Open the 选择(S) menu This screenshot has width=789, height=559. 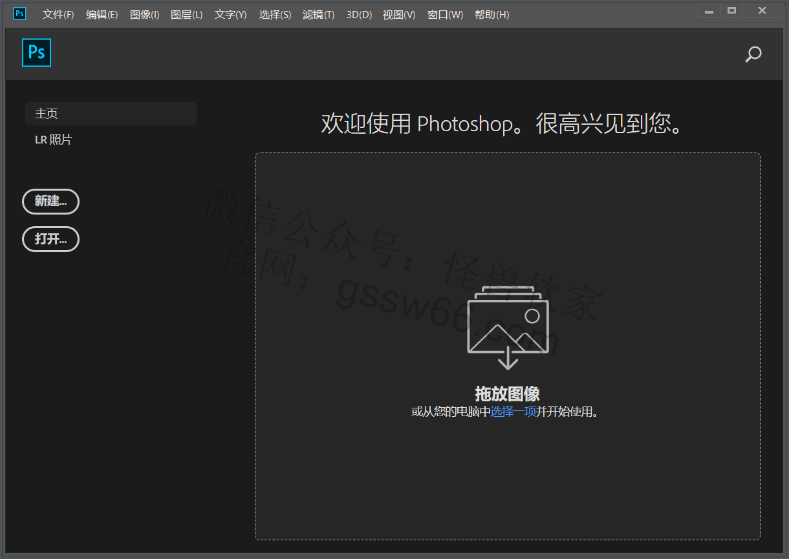(275, 15)
